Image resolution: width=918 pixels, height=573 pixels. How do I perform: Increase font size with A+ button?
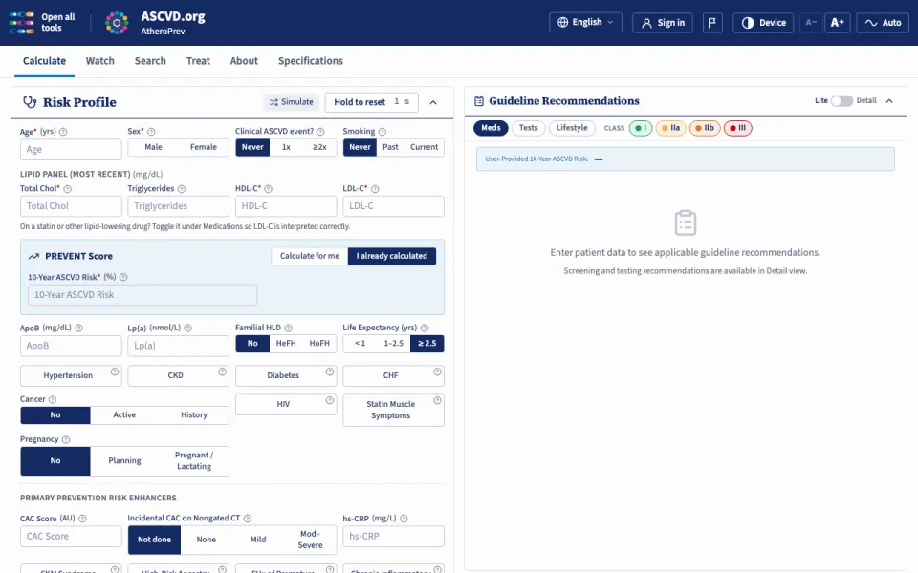[x=838, y=23]
